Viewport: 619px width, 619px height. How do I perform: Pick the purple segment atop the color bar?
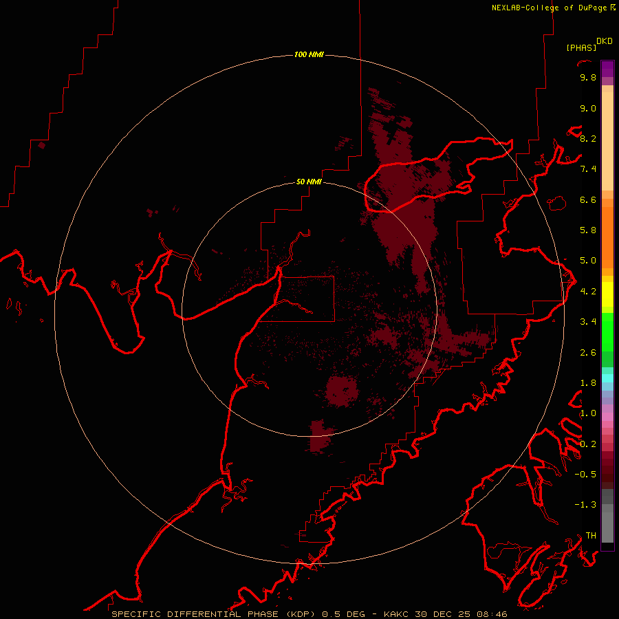[607, 69]
